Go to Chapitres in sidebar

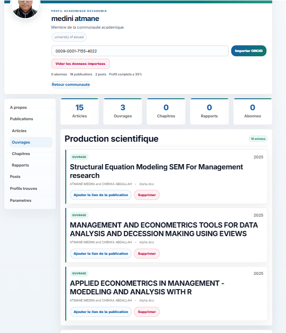(x=21, y=154)
